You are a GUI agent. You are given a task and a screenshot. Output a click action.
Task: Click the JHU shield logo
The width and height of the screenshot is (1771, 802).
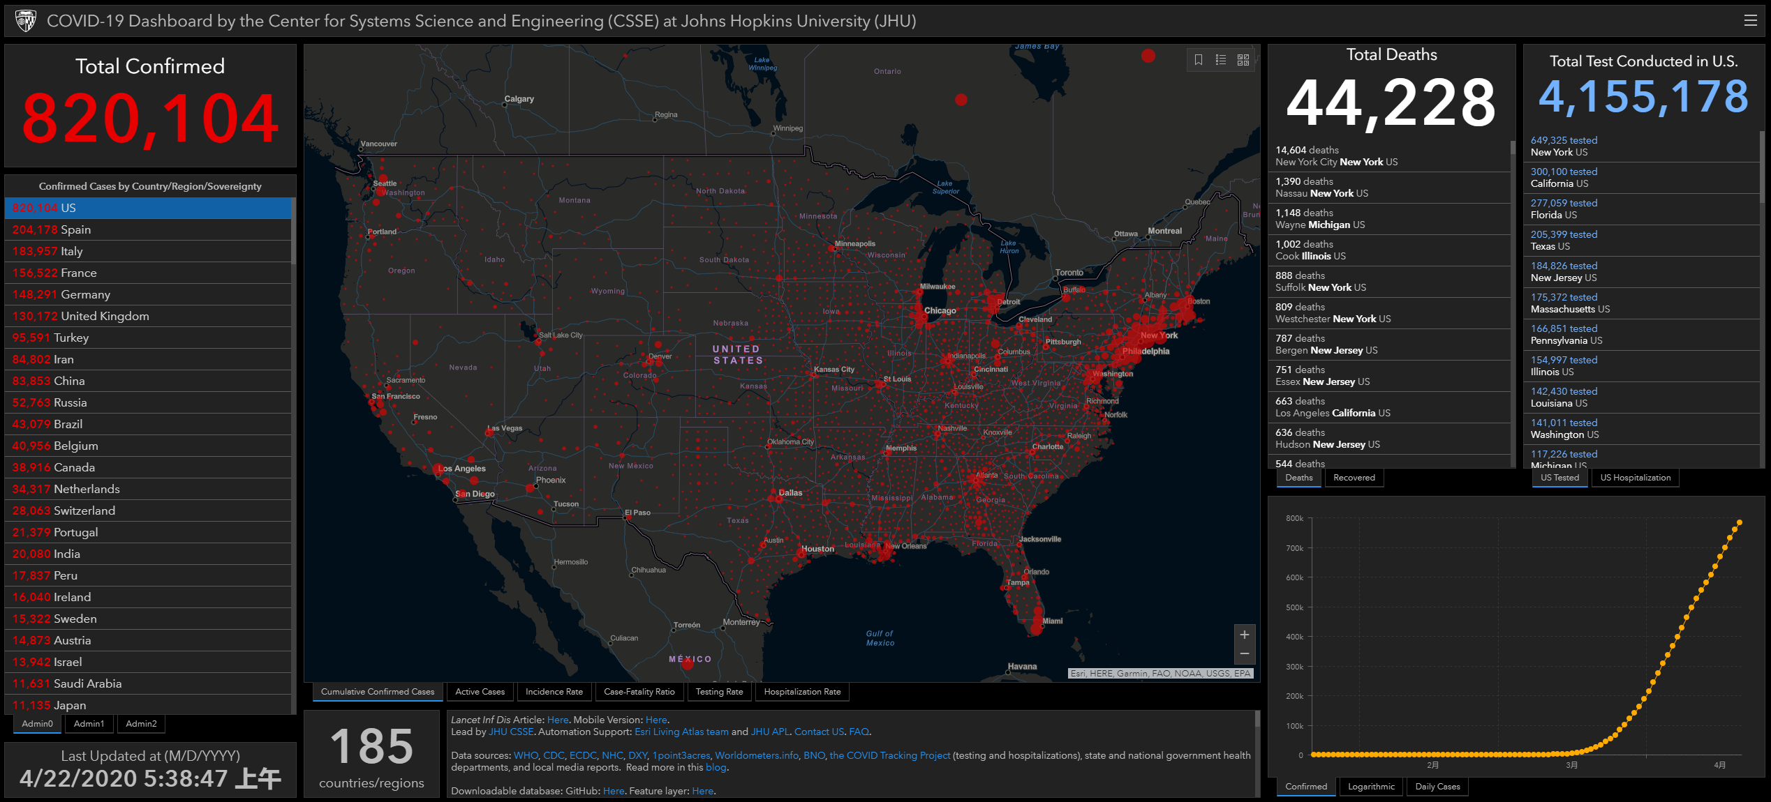pos(26,20)
